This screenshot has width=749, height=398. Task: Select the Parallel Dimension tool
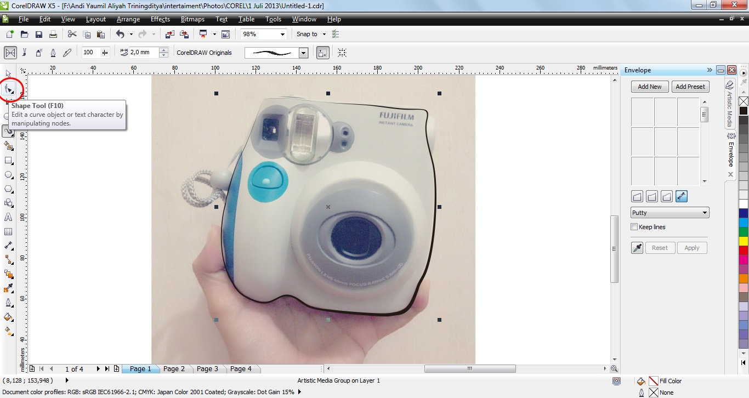tap(8, 246)
